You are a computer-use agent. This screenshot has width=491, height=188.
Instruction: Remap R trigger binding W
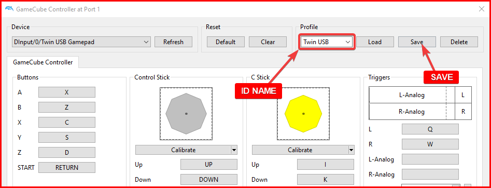pyautogui.click(x=430, y=144)
